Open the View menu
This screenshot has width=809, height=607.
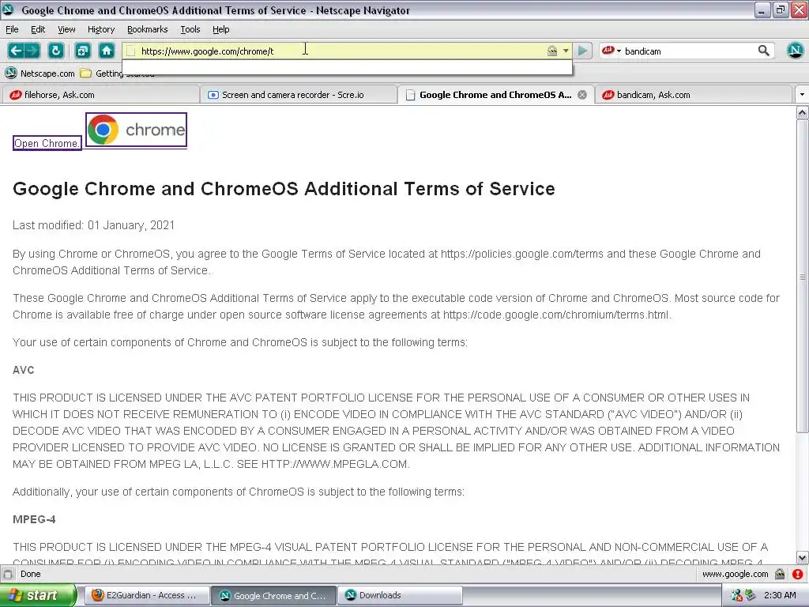[x=66, y=29]
